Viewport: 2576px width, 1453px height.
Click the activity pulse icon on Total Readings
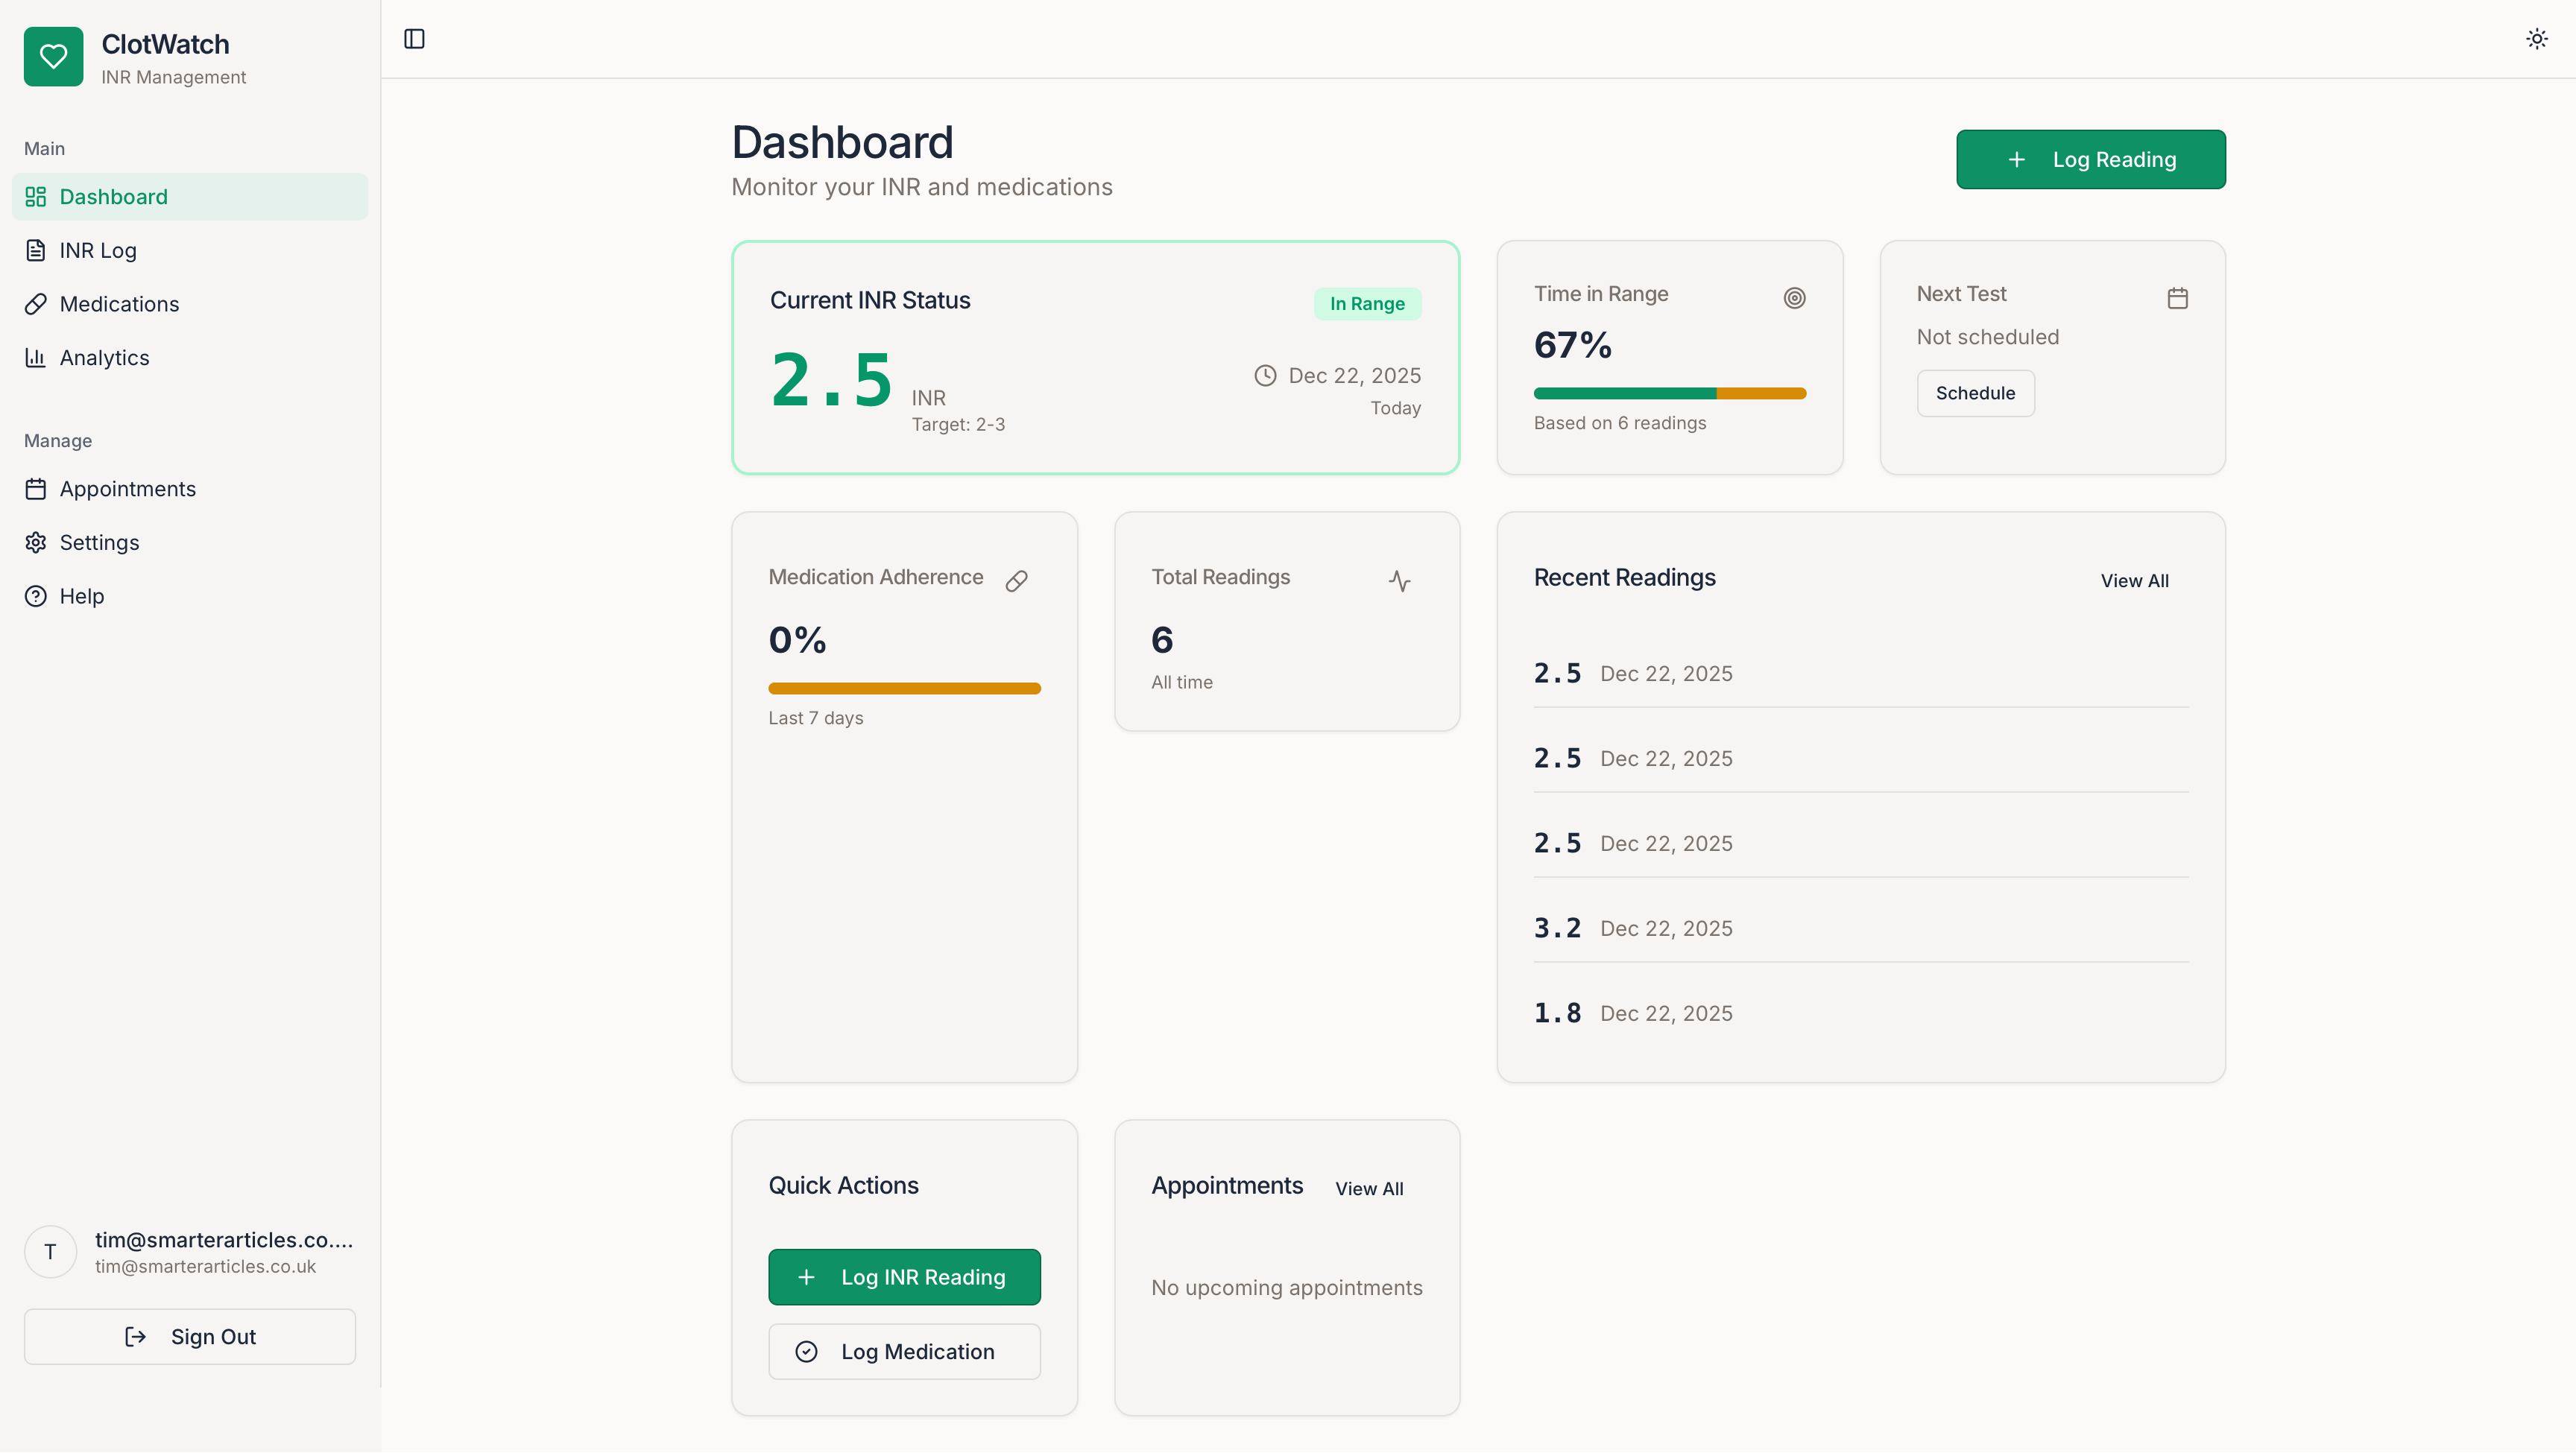click(x=1400, y=580)
